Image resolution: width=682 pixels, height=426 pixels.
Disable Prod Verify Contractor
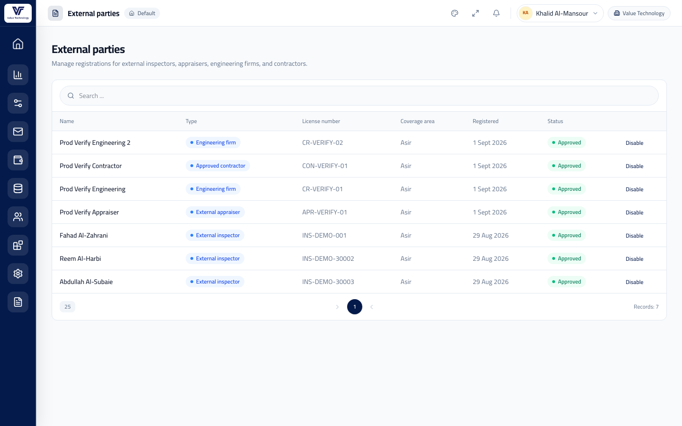click(x=634, y=166)
